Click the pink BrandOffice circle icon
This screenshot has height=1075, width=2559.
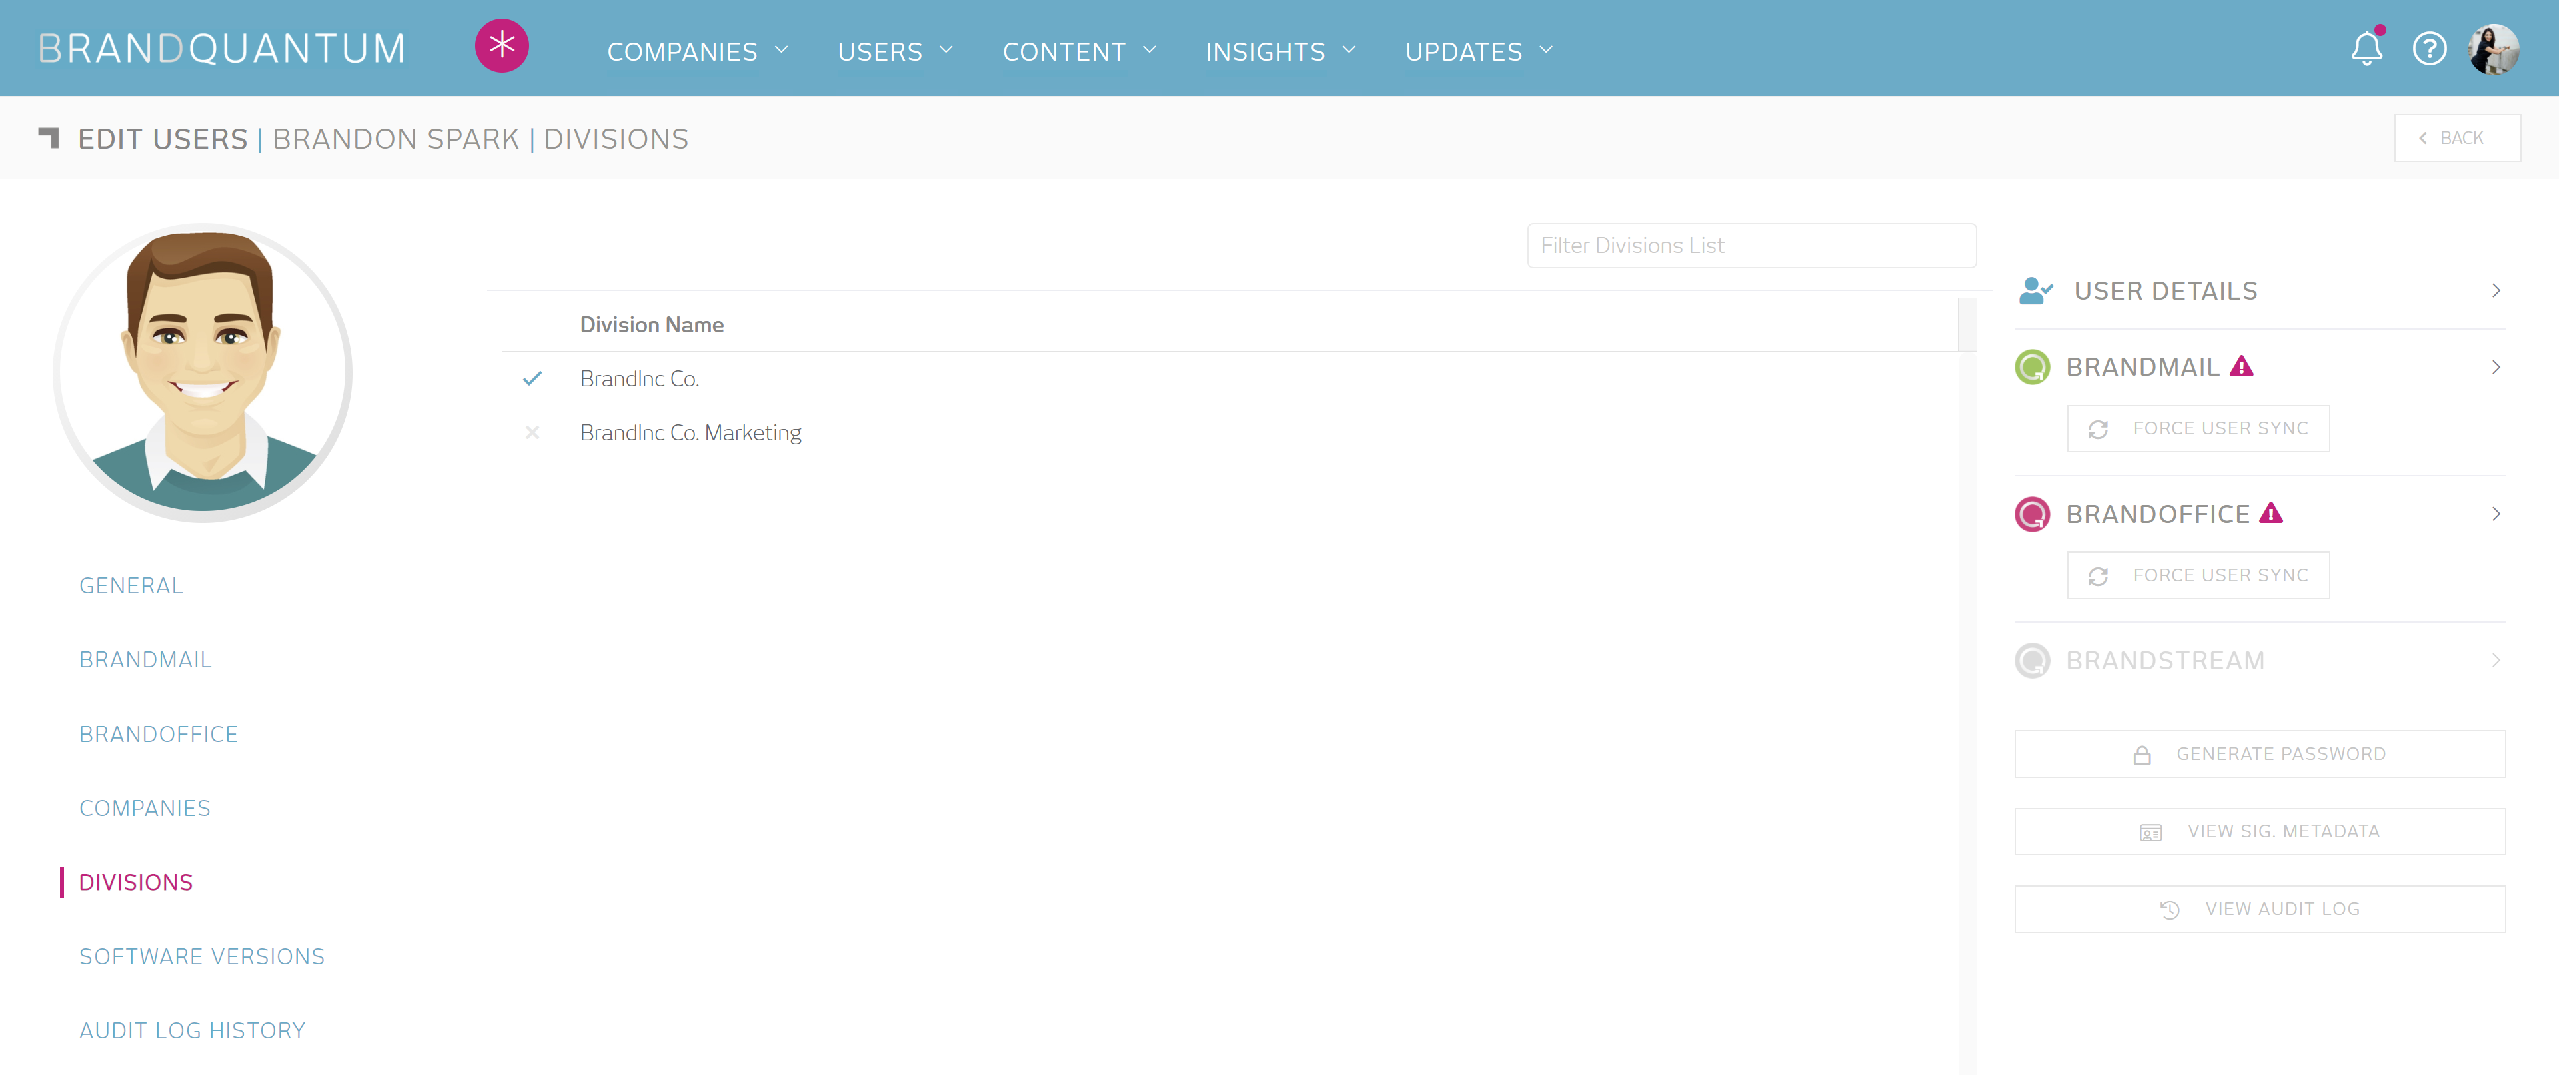click(x=2031, y=514)
